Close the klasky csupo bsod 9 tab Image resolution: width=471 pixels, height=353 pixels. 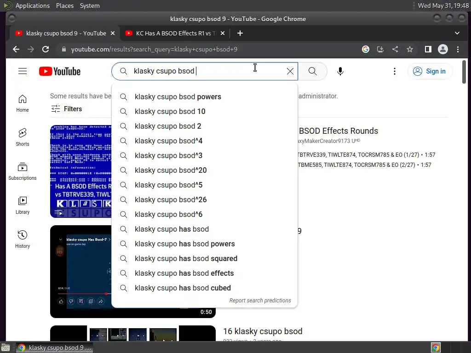click(113, 33)
